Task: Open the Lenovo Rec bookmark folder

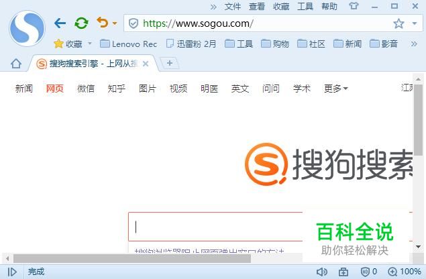Action: pyautogui.click(x=129, y=44)
